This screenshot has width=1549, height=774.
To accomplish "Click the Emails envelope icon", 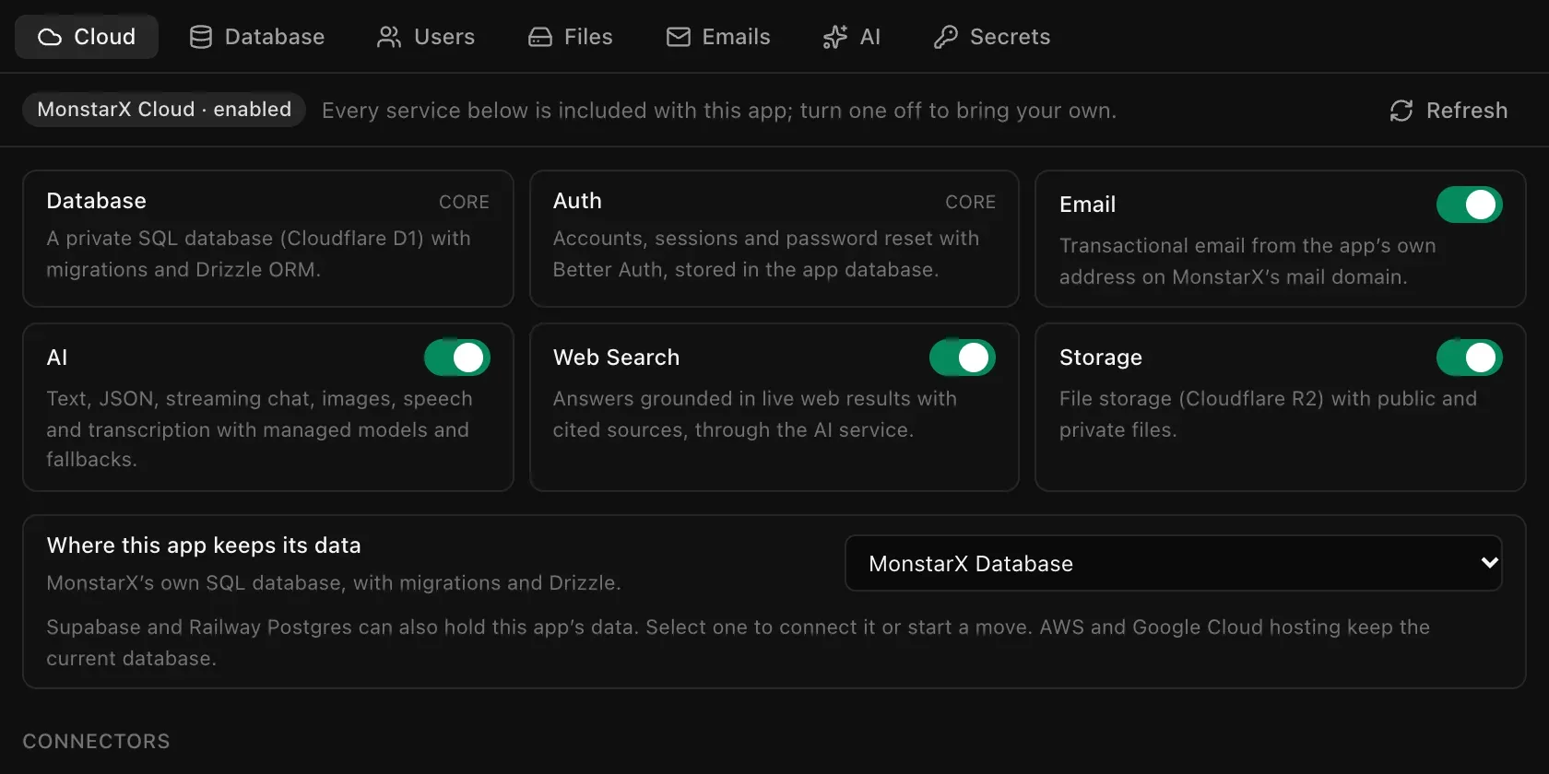I will (x=679, y=37).
